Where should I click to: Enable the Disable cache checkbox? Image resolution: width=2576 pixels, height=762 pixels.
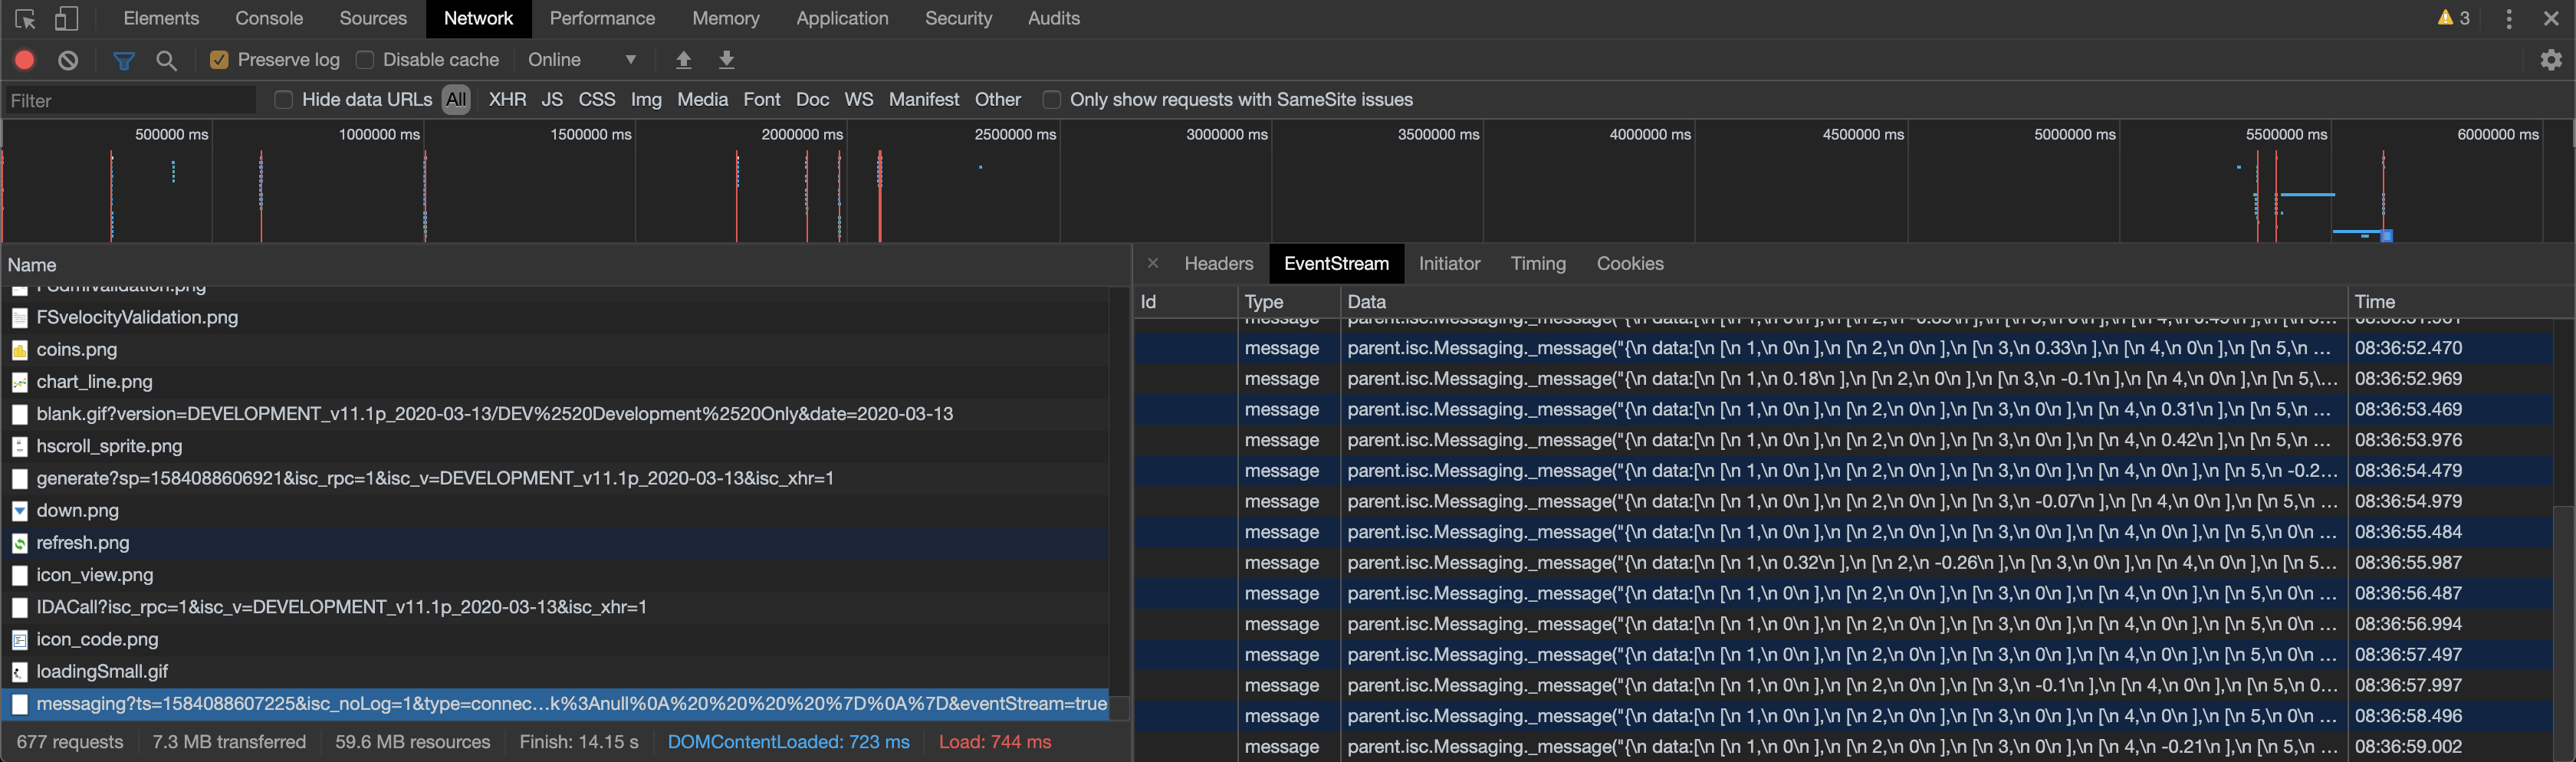tap(365, 60)
